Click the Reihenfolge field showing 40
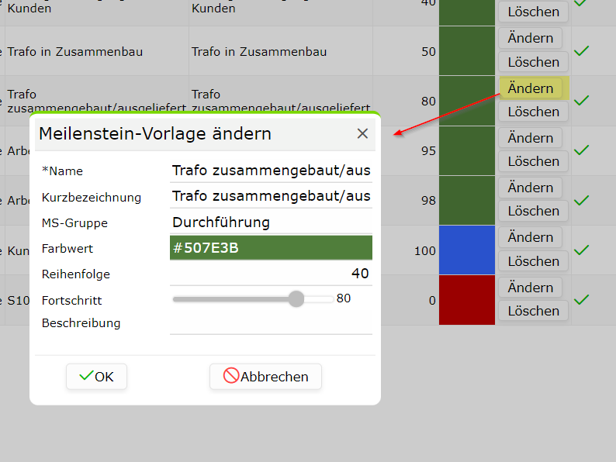Screen dimensions: 616x462 pos(271,274)
